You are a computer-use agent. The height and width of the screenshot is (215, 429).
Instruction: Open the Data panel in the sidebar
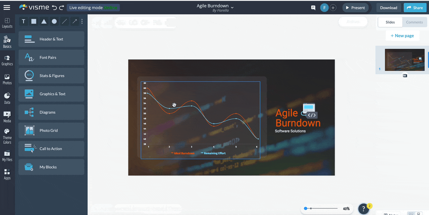(x=7, y=96)
